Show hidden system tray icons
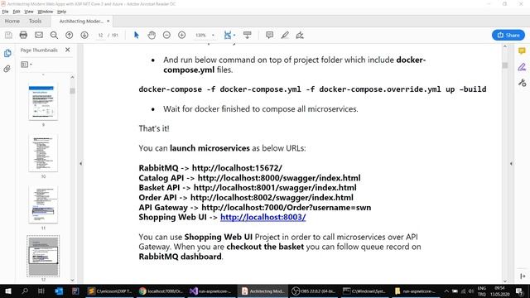Image resolution: width=530 pixels, height=298 pixels. [x=446, y=291]
